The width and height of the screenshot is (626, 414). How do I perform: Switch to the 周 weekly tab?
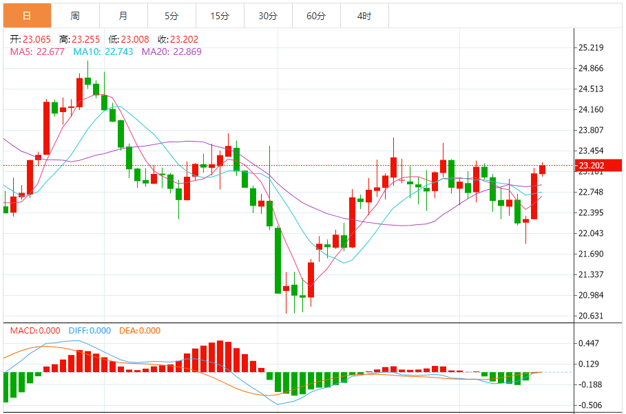pyautogui.click(x=76, y=16)
